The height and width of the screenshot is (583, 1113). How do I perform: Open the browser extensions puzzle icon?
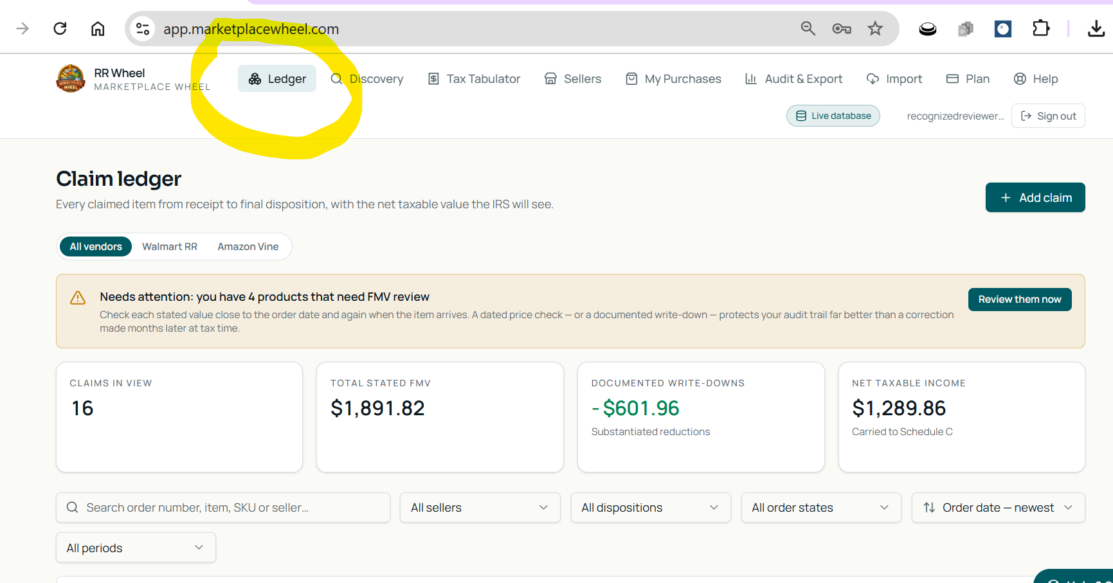[x=1041, y=28]
